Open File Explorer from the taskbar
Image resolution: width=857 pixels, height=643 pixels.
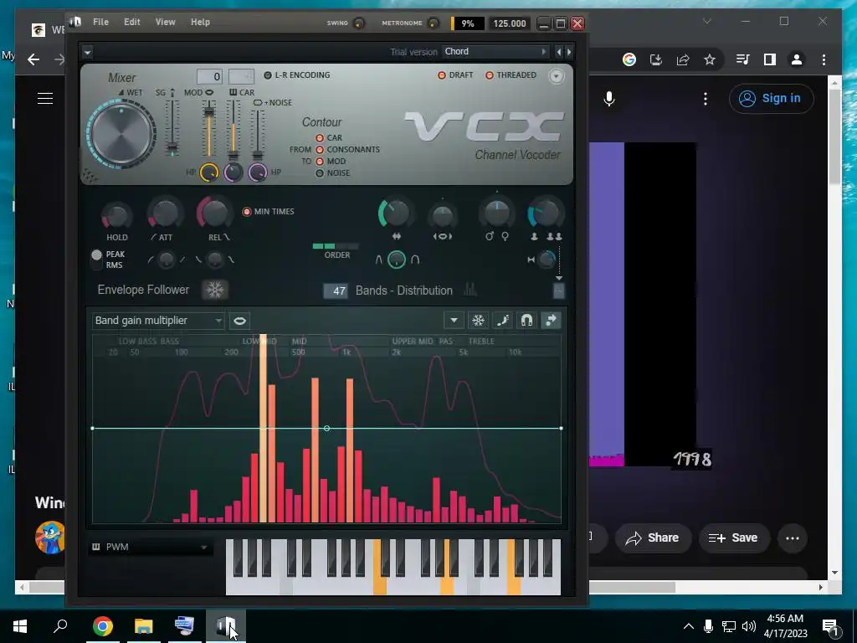click(x=144, y=626)
